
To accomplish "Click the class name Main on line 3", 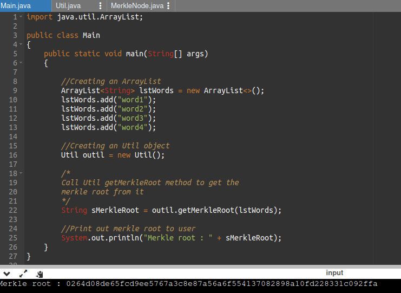I will click(91, 35).
